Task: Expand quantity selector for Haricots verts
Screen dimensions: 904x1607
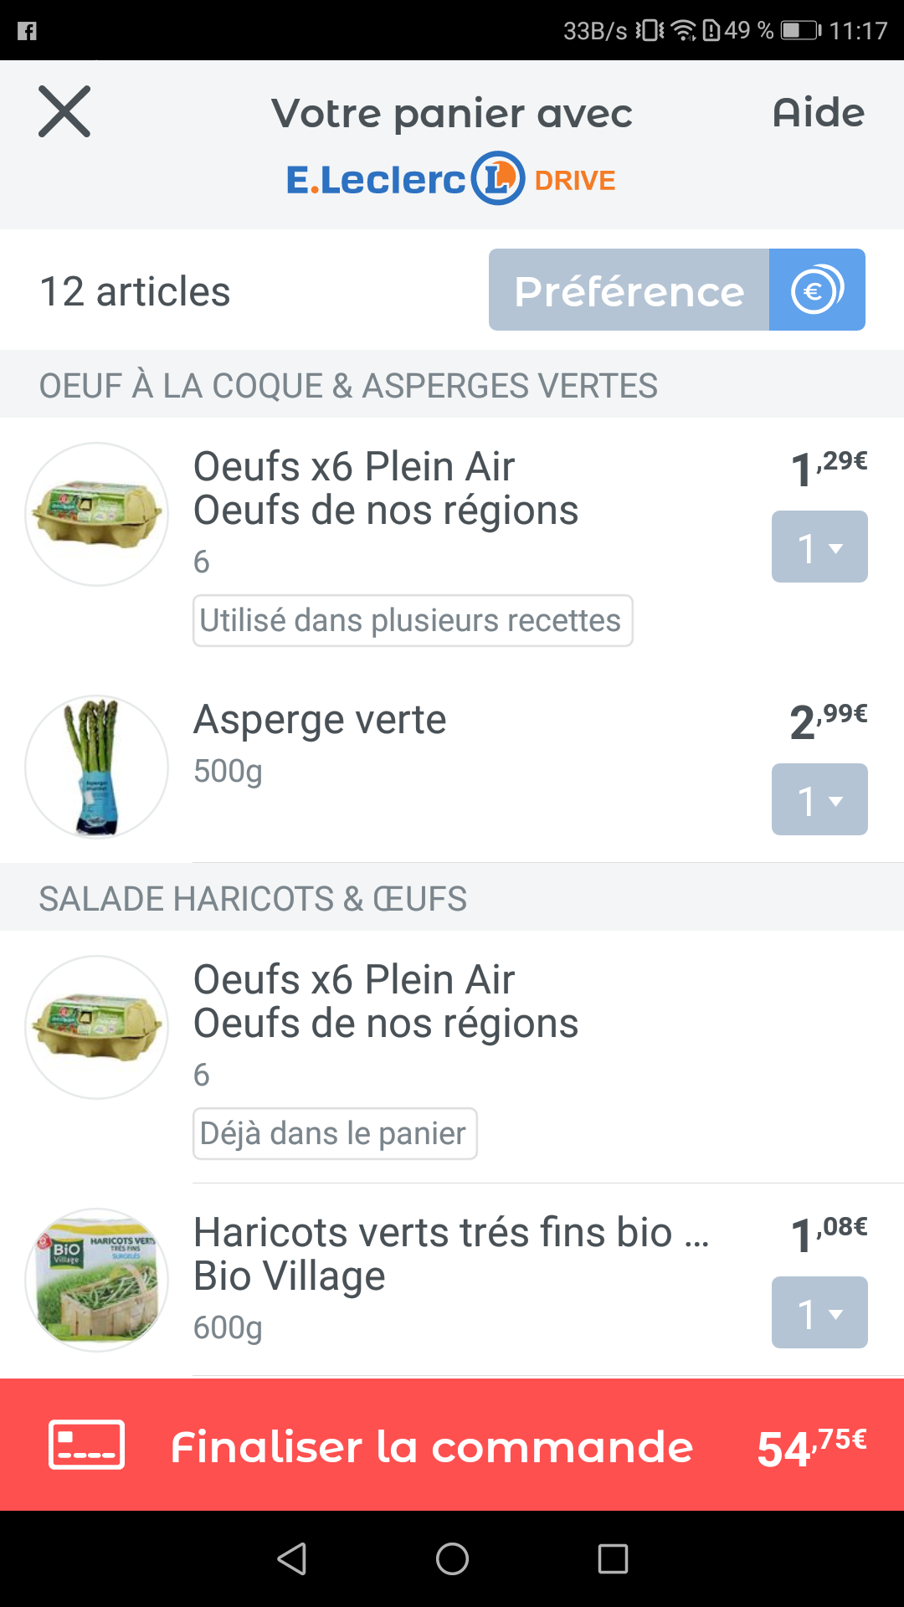Action: click(819, 1312)
